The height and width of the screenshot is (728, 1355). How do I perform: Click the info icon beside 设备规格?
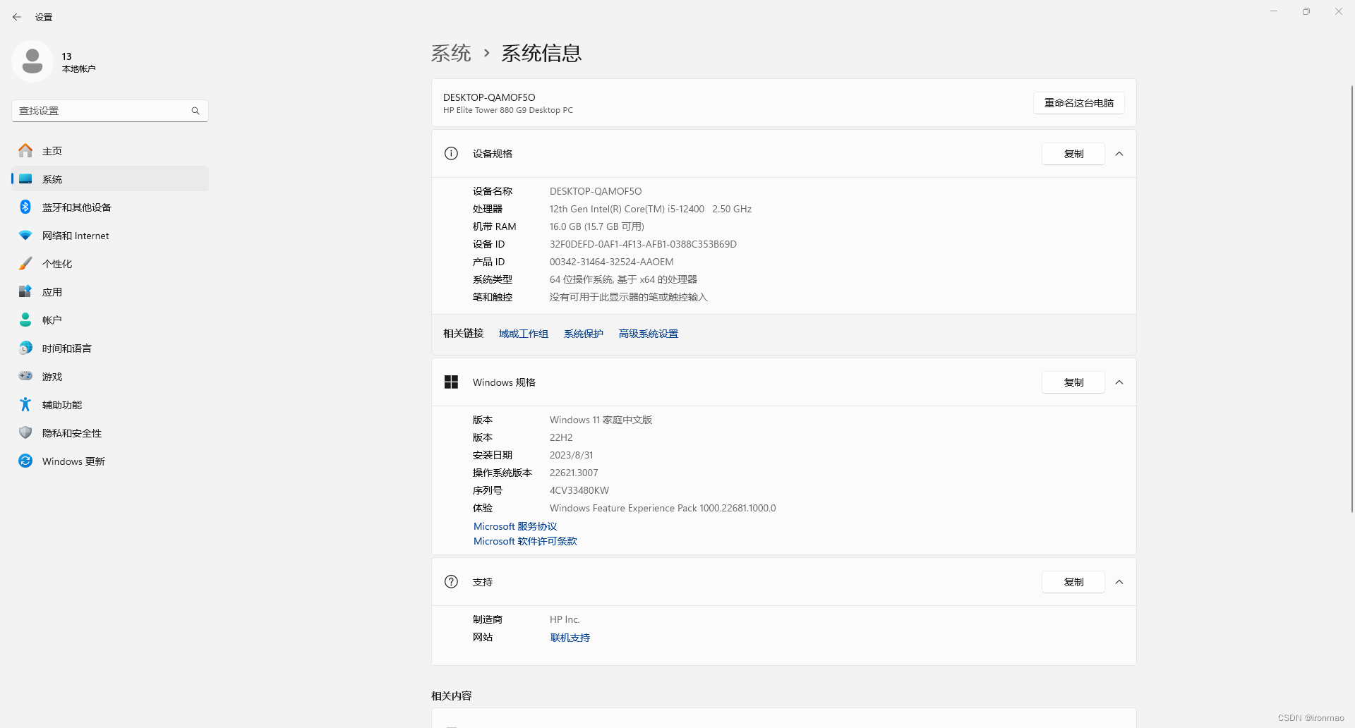coord(451,154)
